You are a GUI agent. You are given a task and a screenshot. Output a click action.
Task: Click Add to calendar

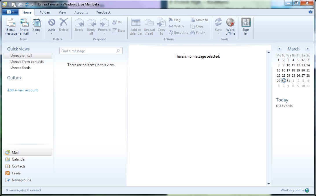pos(136,27)
